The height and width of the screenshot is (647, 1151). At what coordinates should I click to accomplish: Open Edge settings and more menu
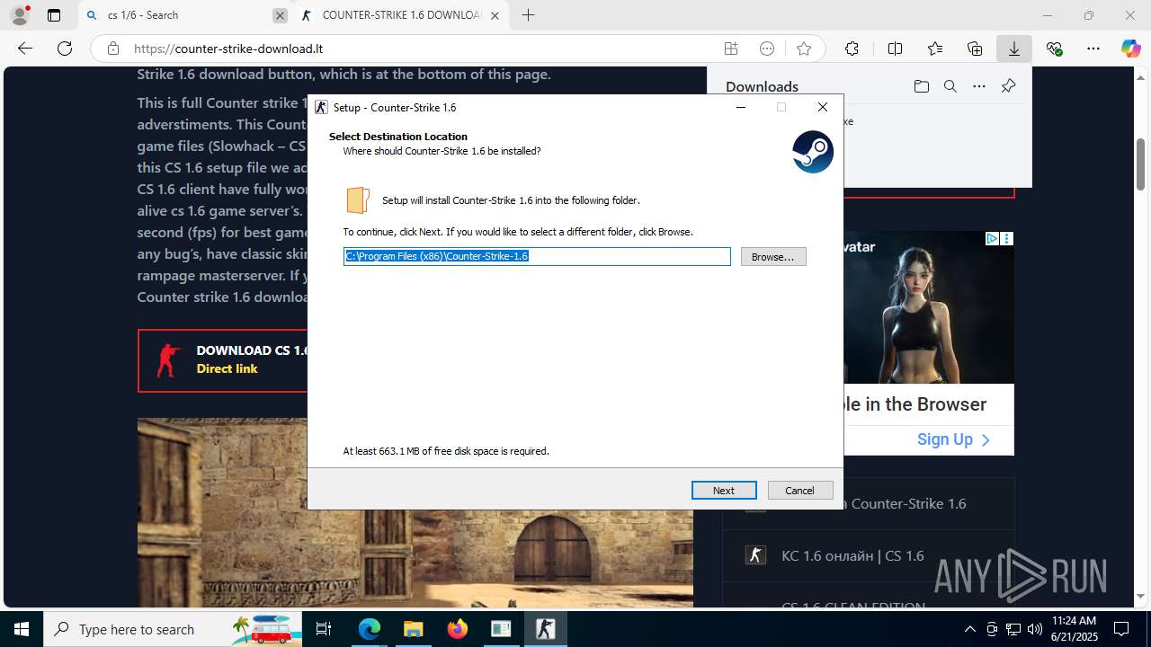click(x=1093, y=49)
